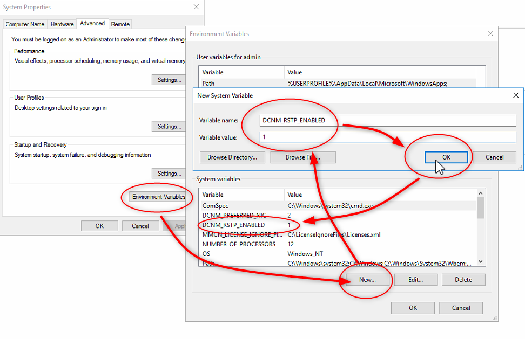The image size is (525, 339).
Task: Click the Variable name input field
Action: tap(387, 121)
